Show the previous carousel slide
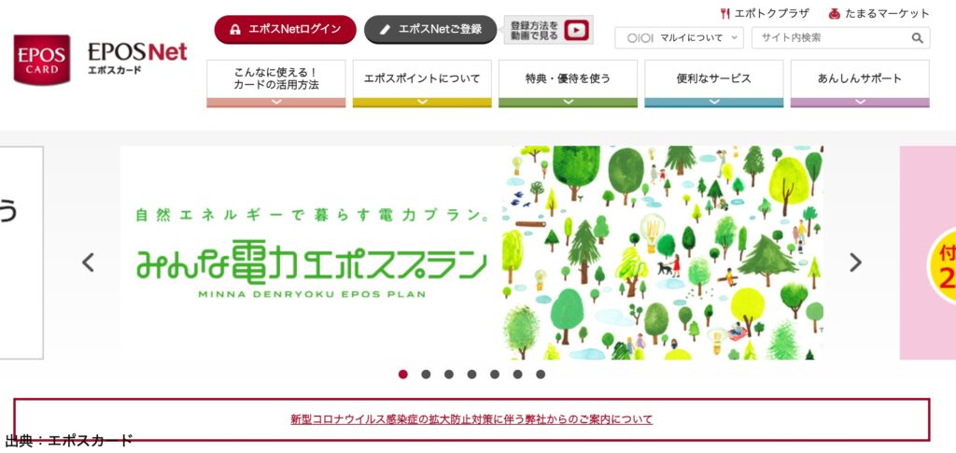 pos(89,262)
